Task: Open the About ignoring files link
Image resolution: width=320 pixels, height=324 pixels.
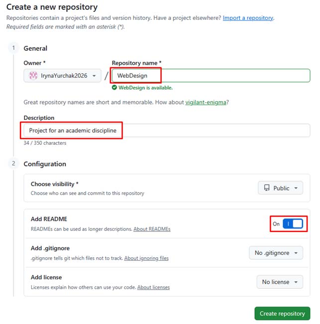Action: pyautogui.click(x=146, y=258)
